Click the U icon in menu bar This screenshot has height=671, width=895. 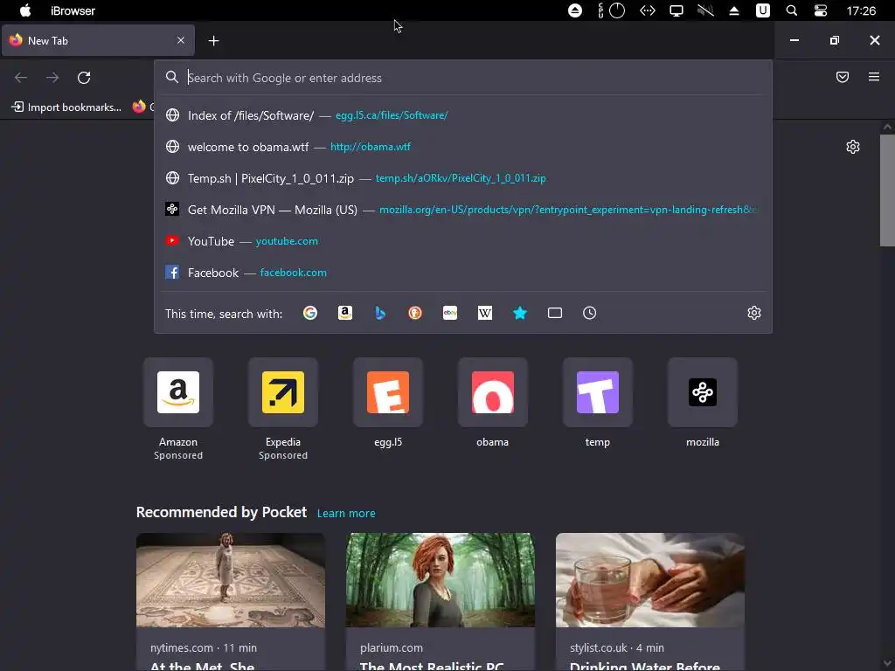pyautogui.click(x=762, y=10)
